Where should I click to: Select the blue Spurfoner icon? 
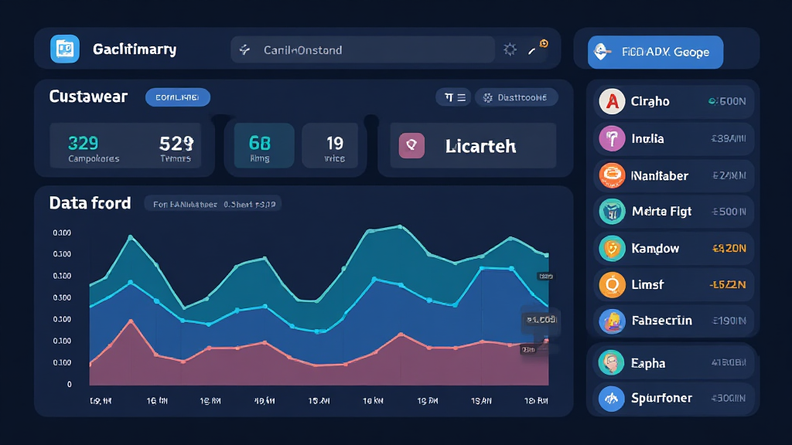pos(612,398)
